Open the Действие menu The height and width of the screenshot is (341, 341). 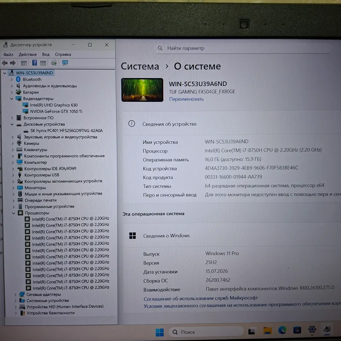click(28, 55)
